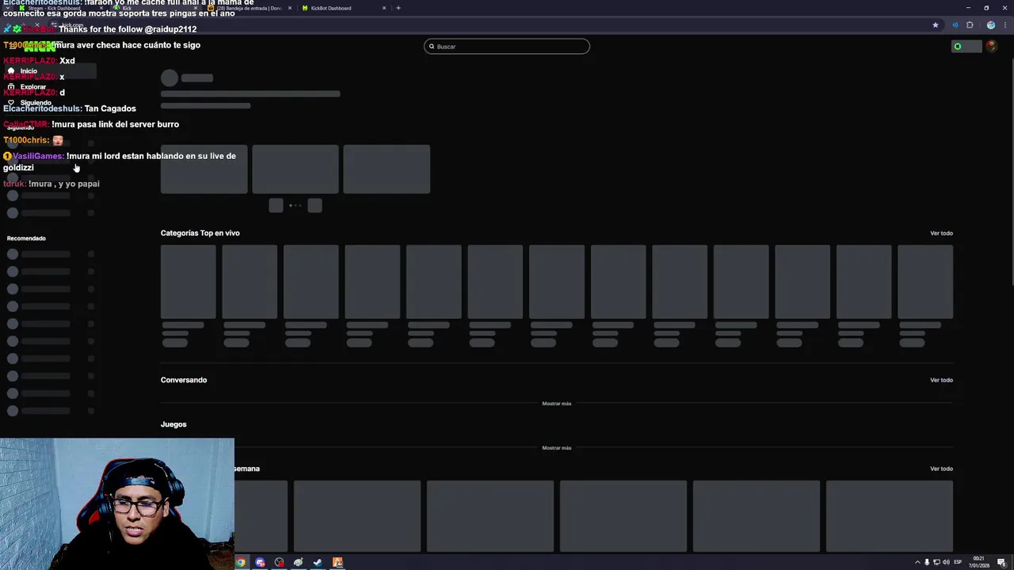Open the tab search dropdown arrow
The height and width of the screenshot is (570, 1014).
pyautogui.click(x=7, y=8)
